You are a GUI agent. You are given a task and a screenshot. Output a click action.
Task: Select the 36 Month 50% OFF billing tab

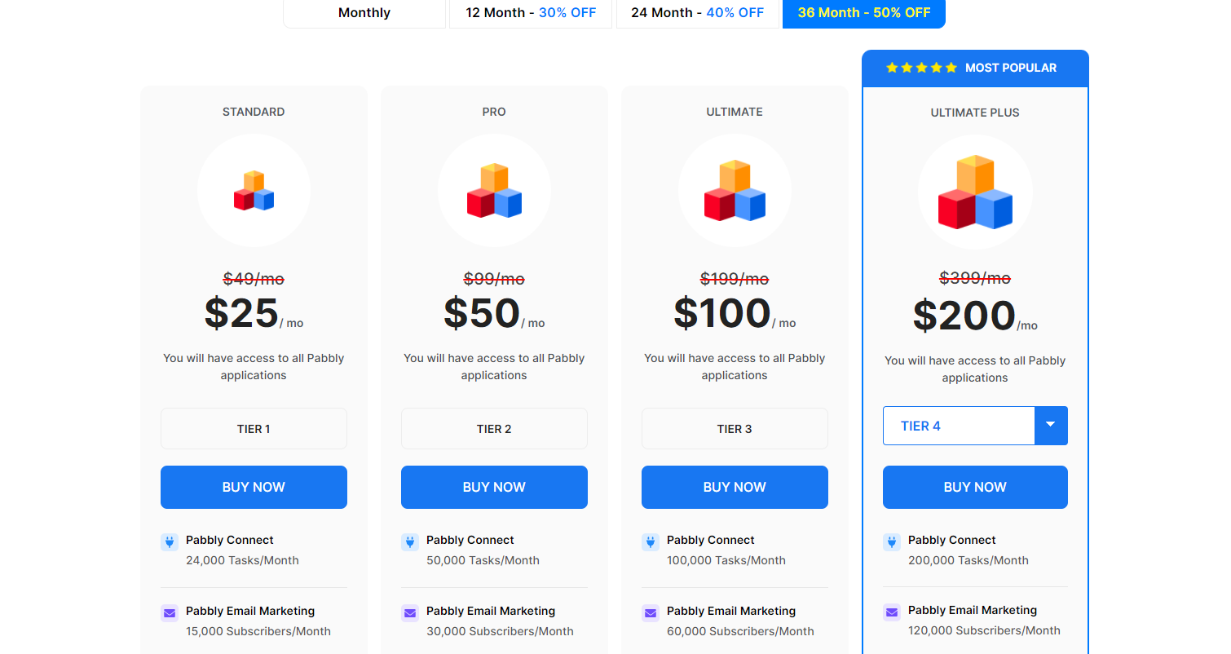[x=864, y=13]
